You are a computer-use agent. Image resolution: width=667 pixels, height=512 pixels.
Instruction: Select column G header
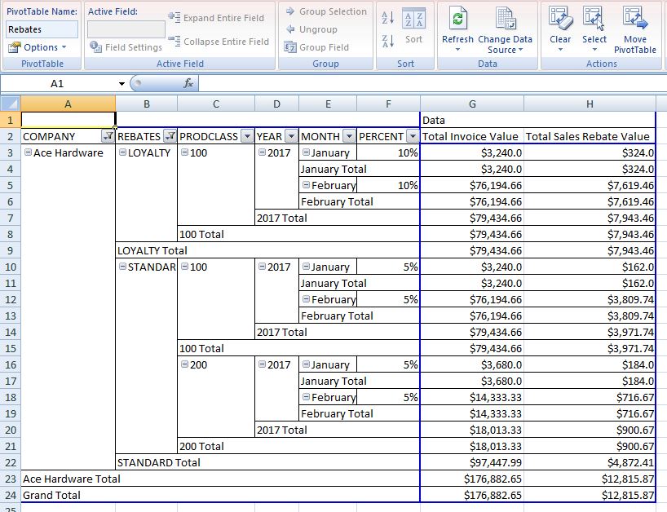point(472,104)
